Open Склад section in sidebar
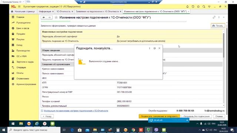This screenshot has width=237, height=133. [x=19, y=45]
